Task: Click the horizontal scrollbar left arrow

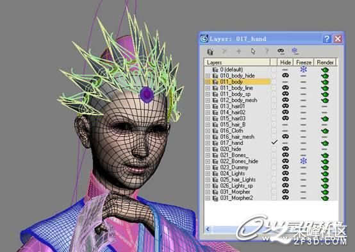Action: 208,230
